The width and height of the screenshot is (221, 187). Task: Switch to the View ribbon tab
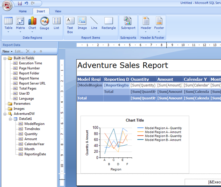tap(58, 11)
